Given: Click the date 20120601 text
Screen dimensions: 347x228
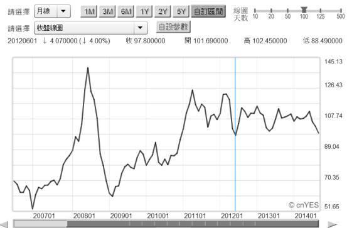Looking at the screenshot, I should click(23, 41).
